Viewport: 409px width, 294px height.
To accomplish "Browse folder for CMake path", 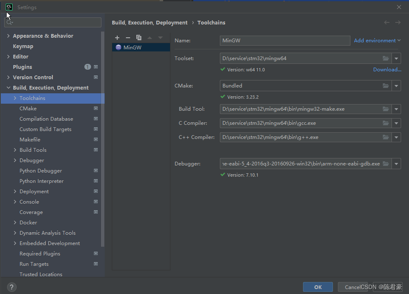I will click(386, 85).
